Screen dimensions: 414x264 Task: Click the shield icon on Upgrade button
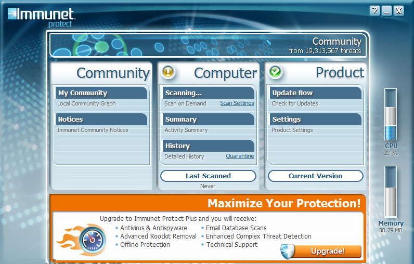click(x=288, y=251)
